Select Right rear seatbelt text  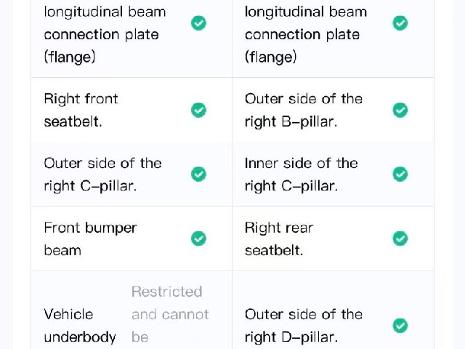click(x=279, y=239)
